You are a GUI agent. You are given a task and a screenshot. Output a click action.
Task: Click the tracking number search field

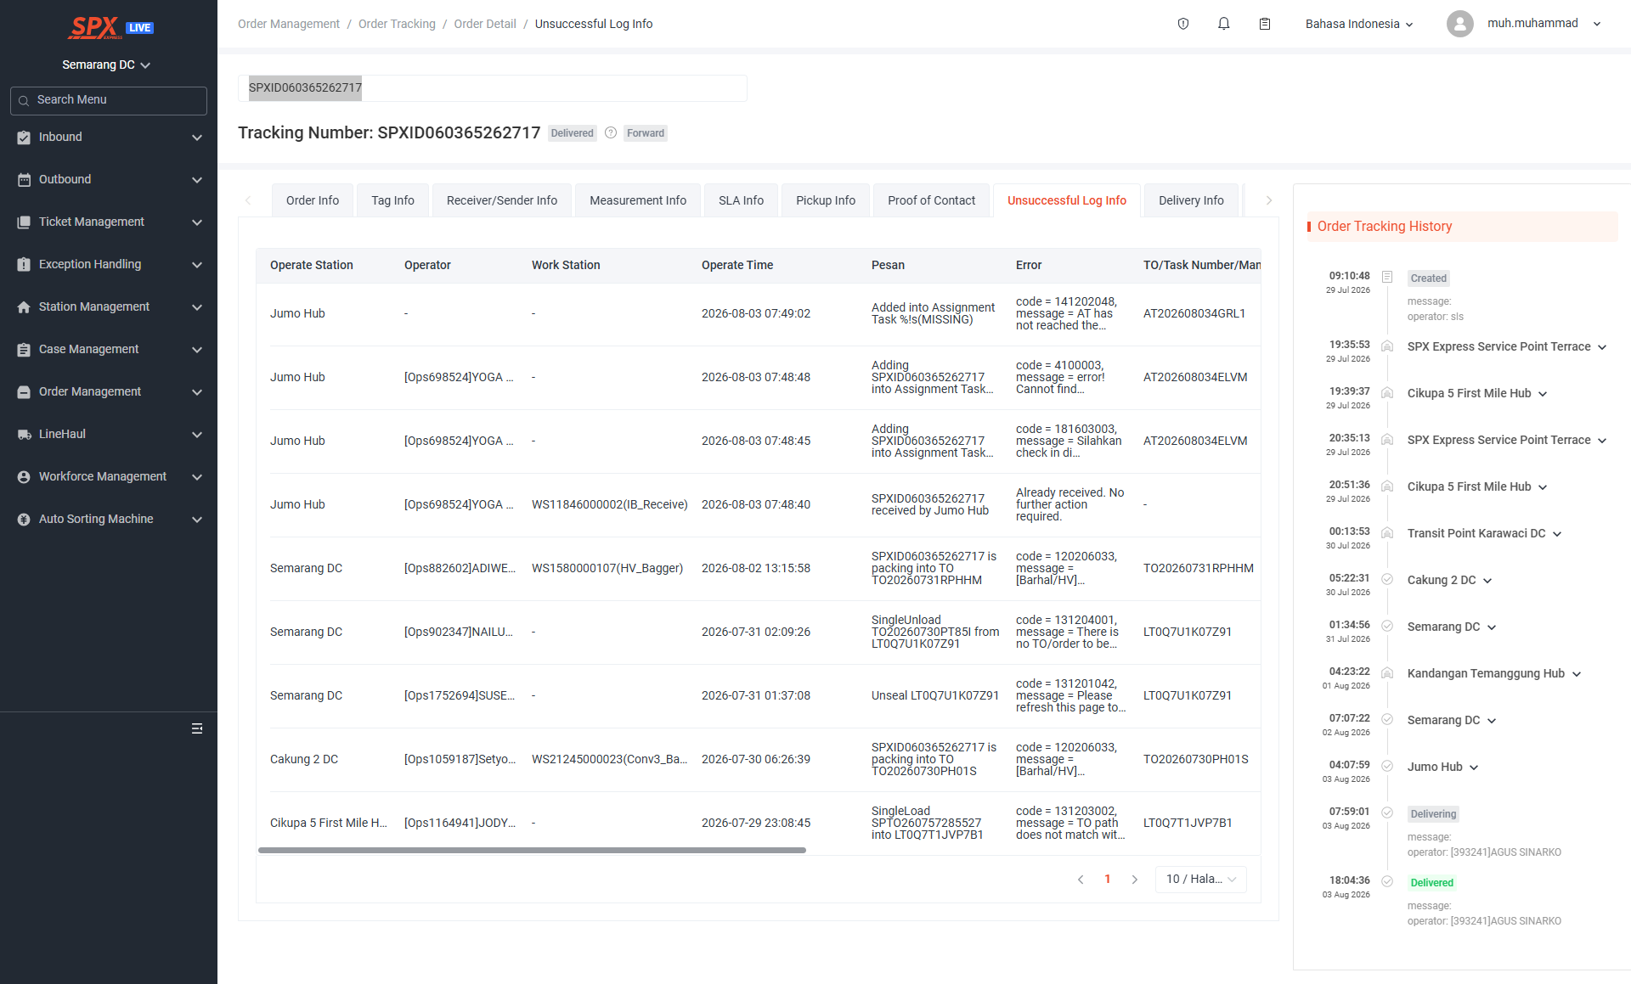tap(493, 88)
